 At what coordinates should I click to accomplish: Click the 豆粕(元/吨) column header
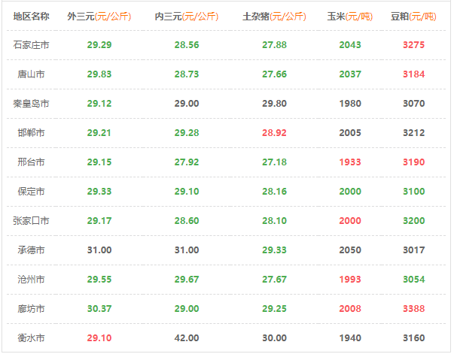(414, 17)
